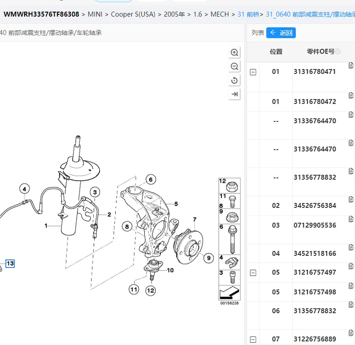This screenshot has height=345, width=355.
Task: Open document icon for 31216757497
Action: pyautogui.click(x=351, y=266)
